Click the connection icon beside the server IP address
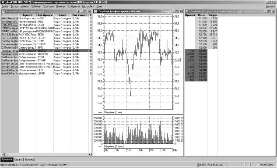The width and height of the screenshot is (277, 168). [199, 165]
